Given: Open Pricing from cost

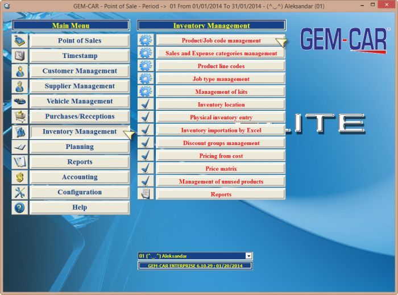Looking at the screenshot, I should 221,156.
